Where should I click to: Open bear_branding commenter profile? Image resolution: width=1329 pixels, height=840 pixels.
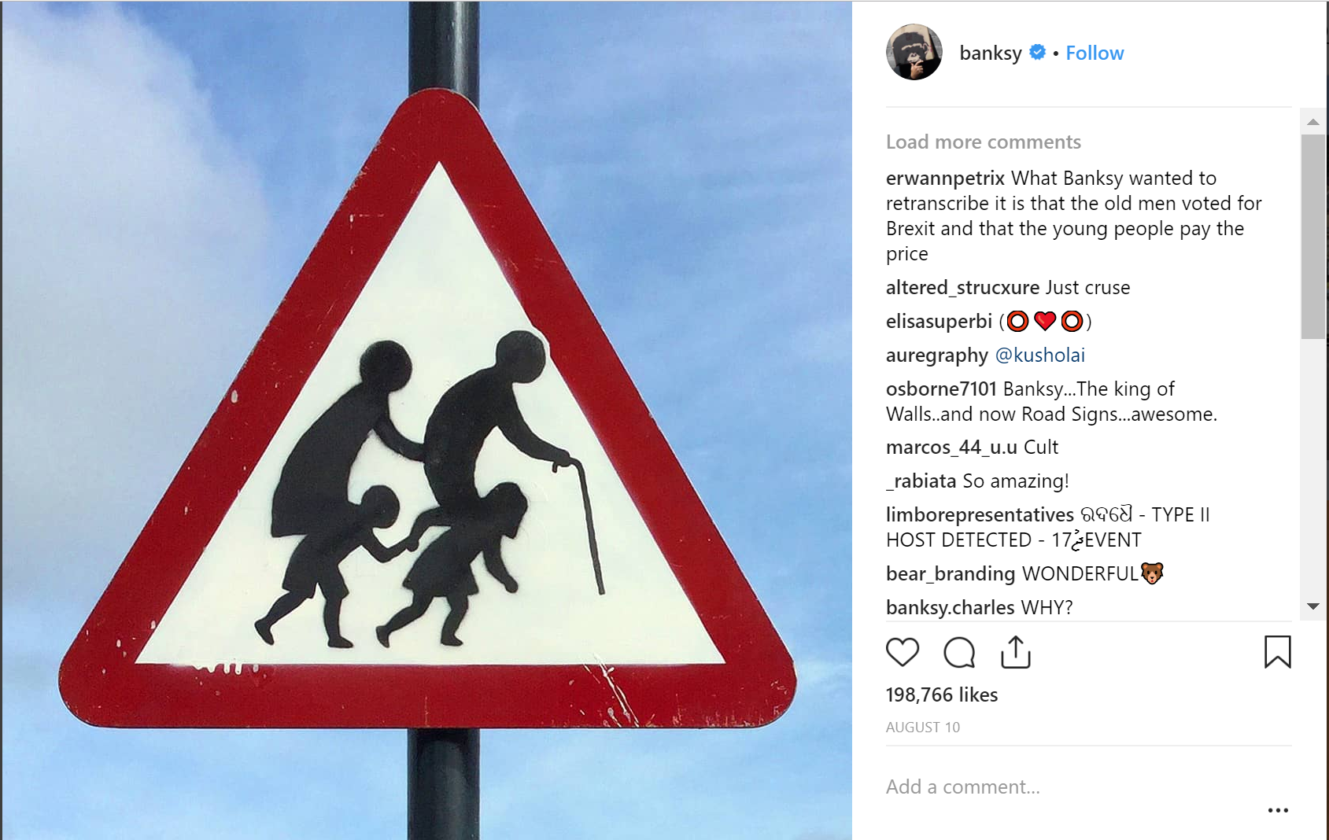(x=951, y=573)
